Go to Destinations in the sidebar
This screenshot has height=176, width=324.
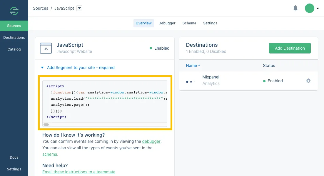(x=14, y=37)
